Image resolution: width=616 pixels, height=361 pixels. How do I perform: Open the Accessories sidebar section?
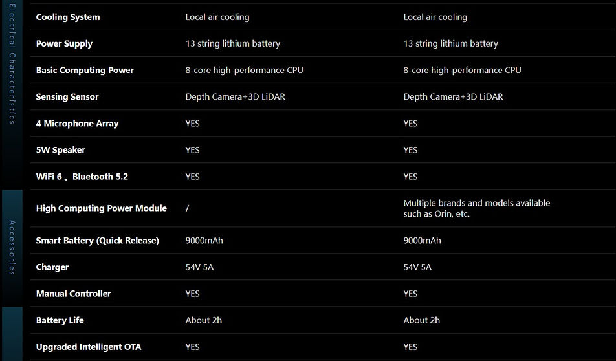pos(12,248)
